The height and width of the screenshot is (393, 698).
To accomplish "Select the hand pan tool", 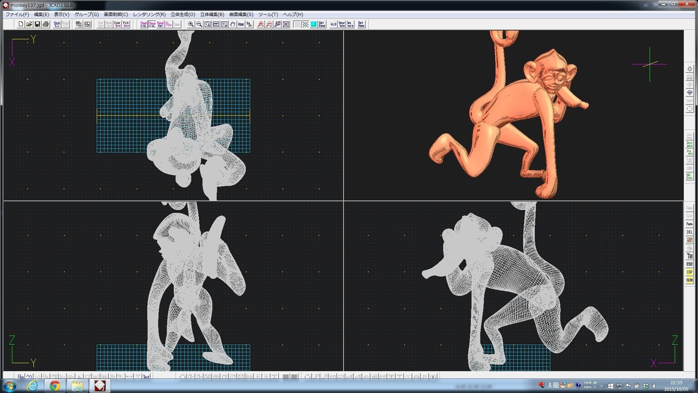I will (x=233, y=24).
